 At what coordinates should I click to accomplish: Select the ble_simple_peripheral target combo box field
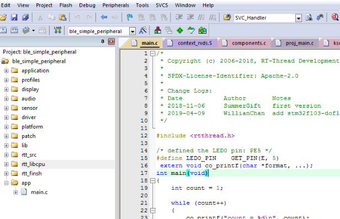coord(99,31)
